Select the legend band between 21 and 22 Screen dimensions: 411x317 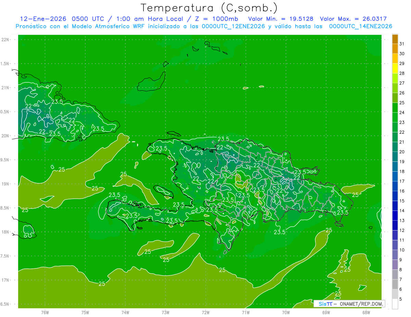[x=395, y=137]
